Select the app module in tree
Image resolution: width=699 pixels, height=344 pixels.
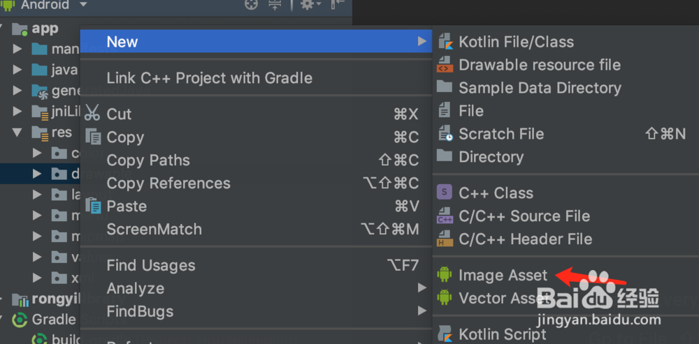click(45, 29)
